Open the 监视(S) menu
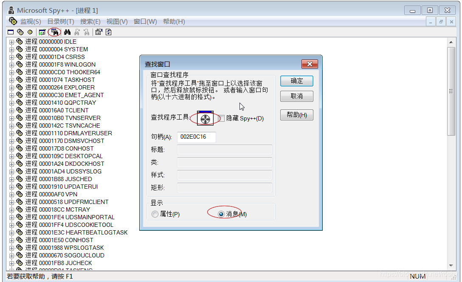 click(31, 22)
